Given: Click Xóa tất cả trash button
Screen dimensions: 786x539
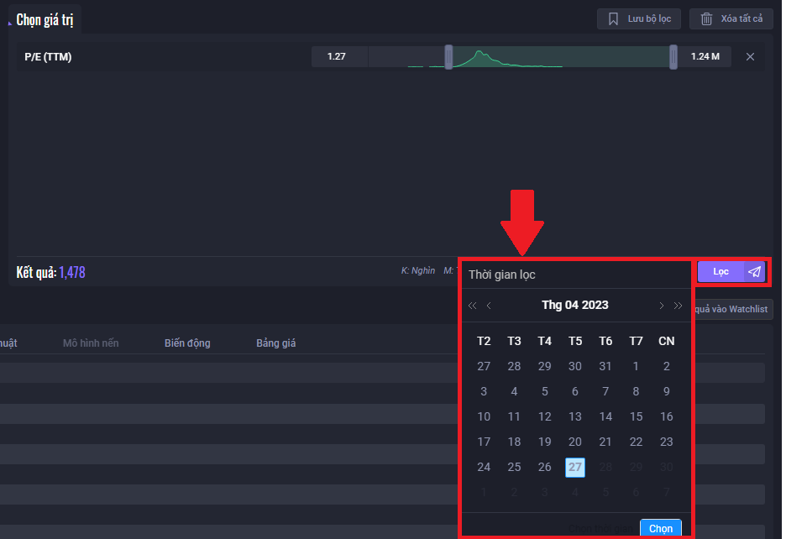Looking at the screenshot, I should coord(731,18).
